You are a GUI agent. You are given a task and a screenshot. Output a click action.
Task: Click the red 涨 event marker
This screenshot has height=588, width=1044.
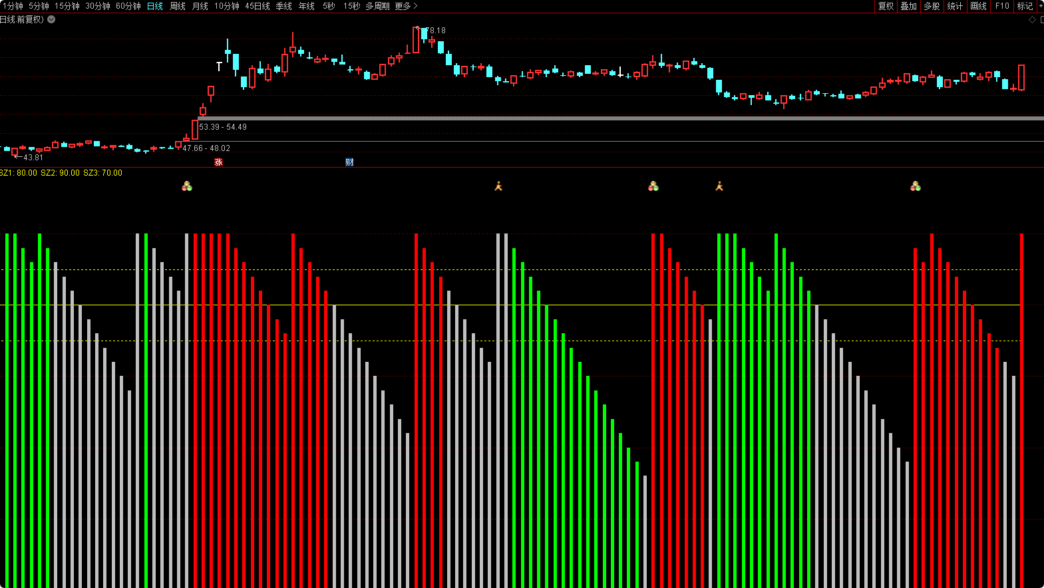[218, 162]
